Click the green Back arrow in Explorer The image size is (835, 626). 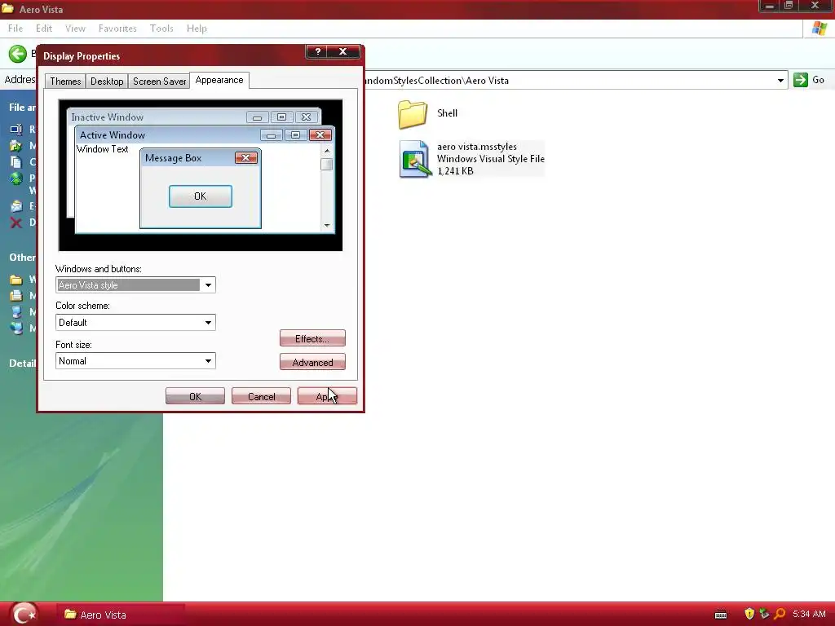pos(18,54)
